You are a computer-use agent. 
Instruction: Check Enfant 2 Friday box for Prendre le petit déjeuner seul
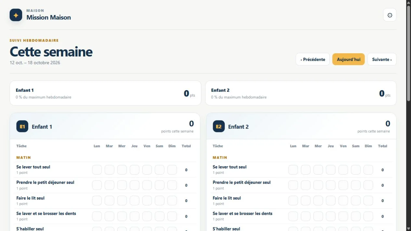pos(343,185)
